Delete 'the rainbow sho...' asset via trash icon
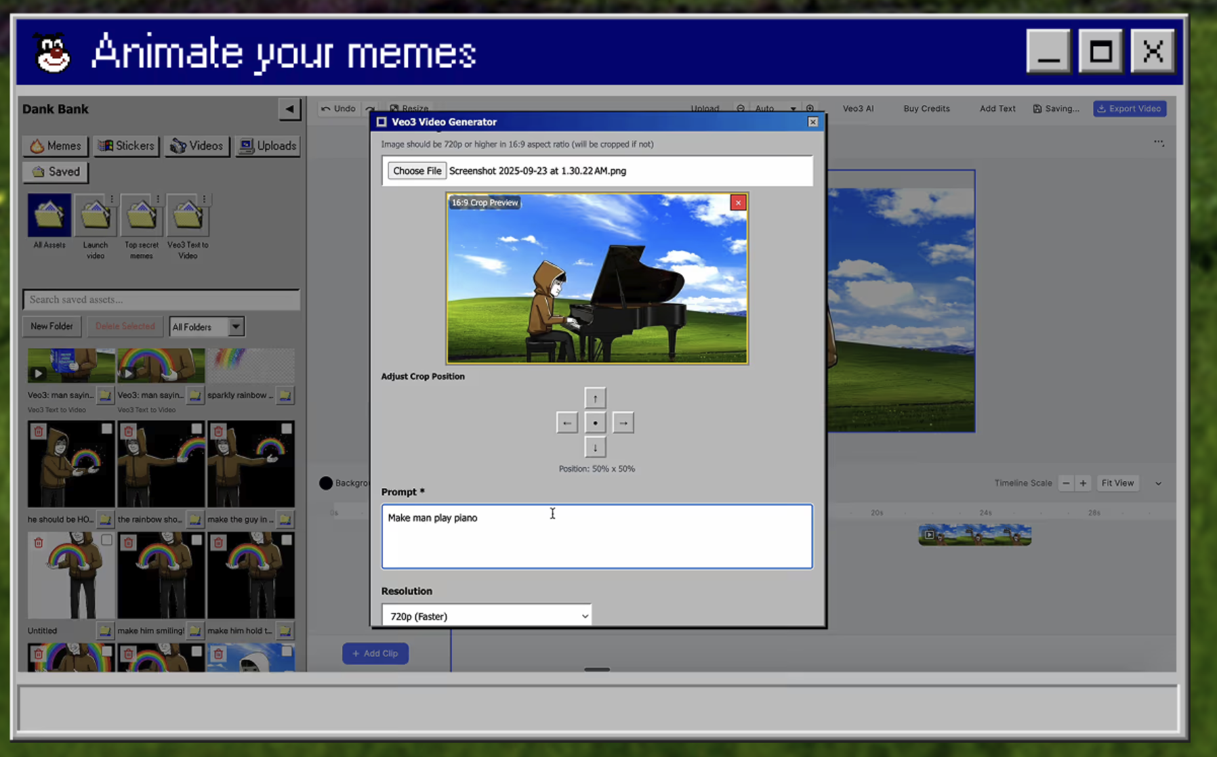Screen dimensions: 1217x757 [129, 431]
